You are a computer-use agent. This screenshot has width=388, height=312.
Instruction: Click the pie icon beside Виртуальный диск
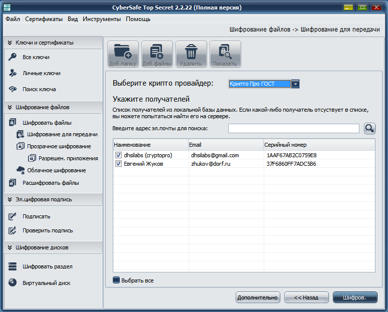13,282
